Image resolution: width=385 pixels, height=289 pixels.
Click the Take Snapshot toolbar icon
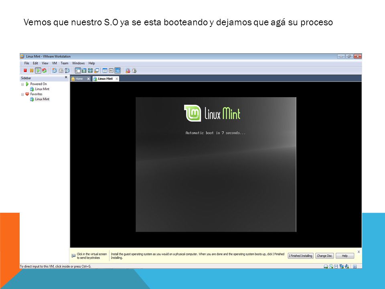coord(55,71)
